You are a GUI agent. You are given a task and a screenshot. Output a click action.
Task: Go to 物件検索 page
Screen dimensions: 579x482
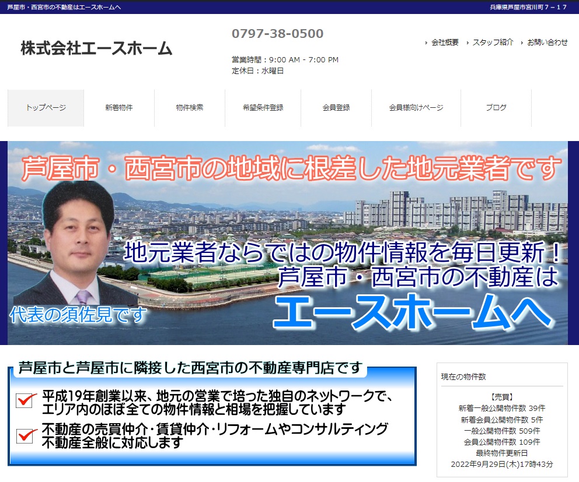pos(190,108)
